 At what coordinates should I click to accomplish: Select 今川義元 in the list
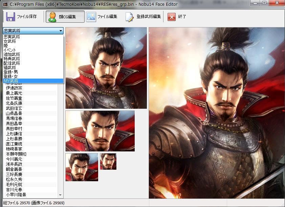[x=14, y=159]
